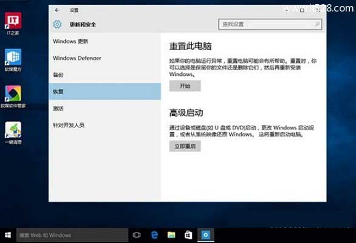Open File Explorer from the taskbar
Screen dimensions: 356x243
coord(171,235)
